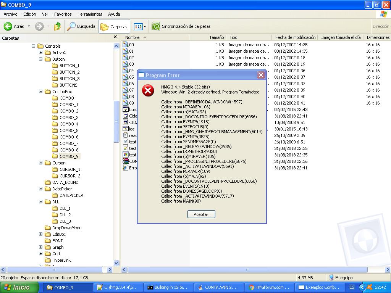Image resolution: width=391 pixels, height=293 pixels.
Task: Collapse the Controls tree node
Action: point(34,46)
